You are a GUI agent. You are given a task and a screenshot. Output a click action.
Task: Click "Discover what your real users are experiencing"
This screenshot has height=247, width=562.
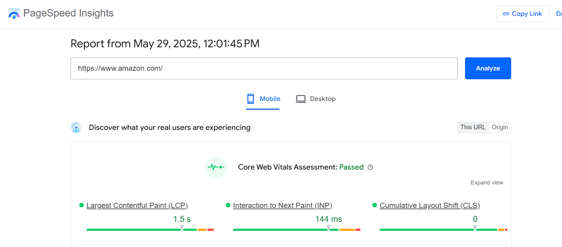[170, 128]
